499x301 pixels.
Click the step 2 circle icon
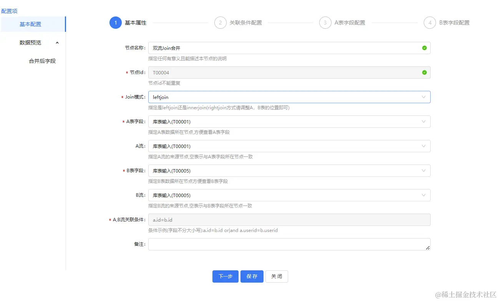pos(220,23)
